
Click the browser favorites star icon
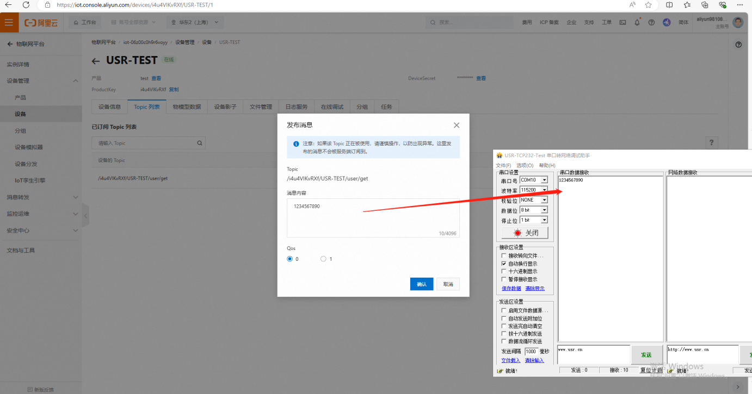tap(648, 5)
